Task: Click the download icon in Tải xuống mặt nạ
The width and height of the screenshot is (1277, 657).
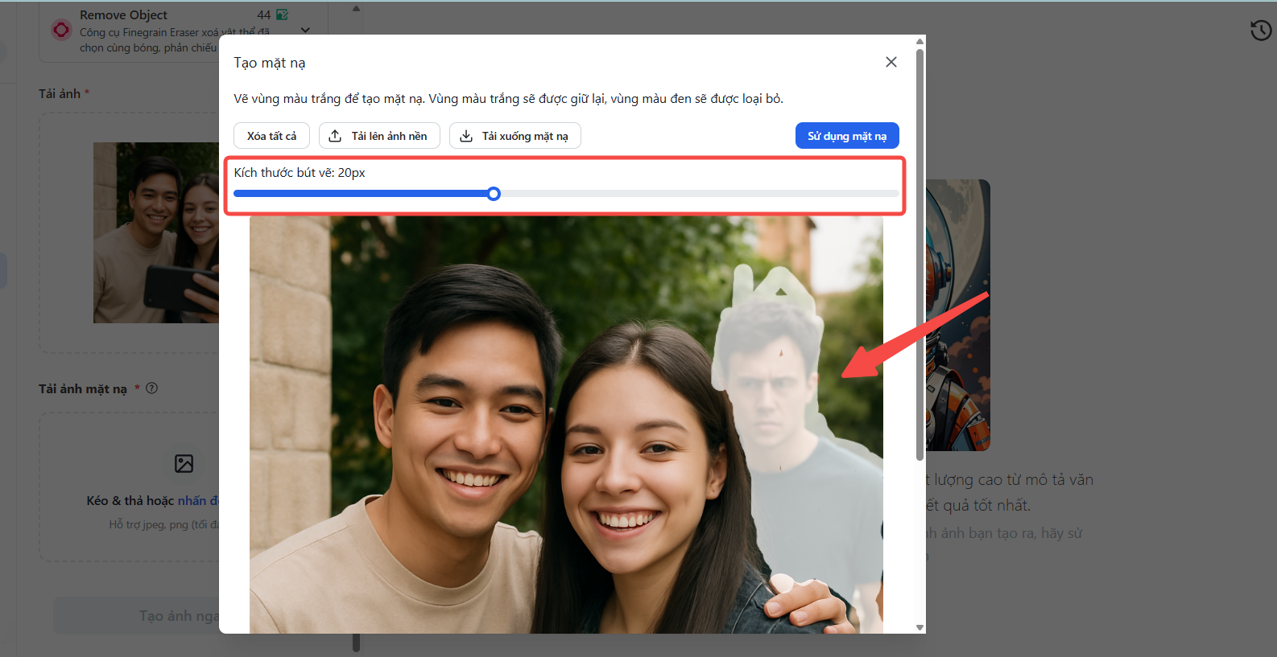Action: click(465, 136)
